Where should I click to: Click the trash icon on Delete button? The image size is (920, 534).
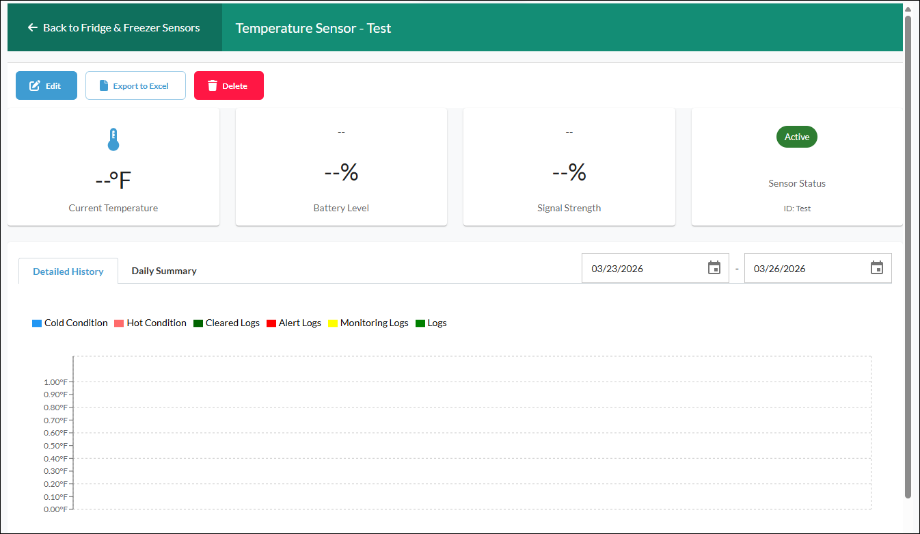pyautogui.click(x=213, y=86)
